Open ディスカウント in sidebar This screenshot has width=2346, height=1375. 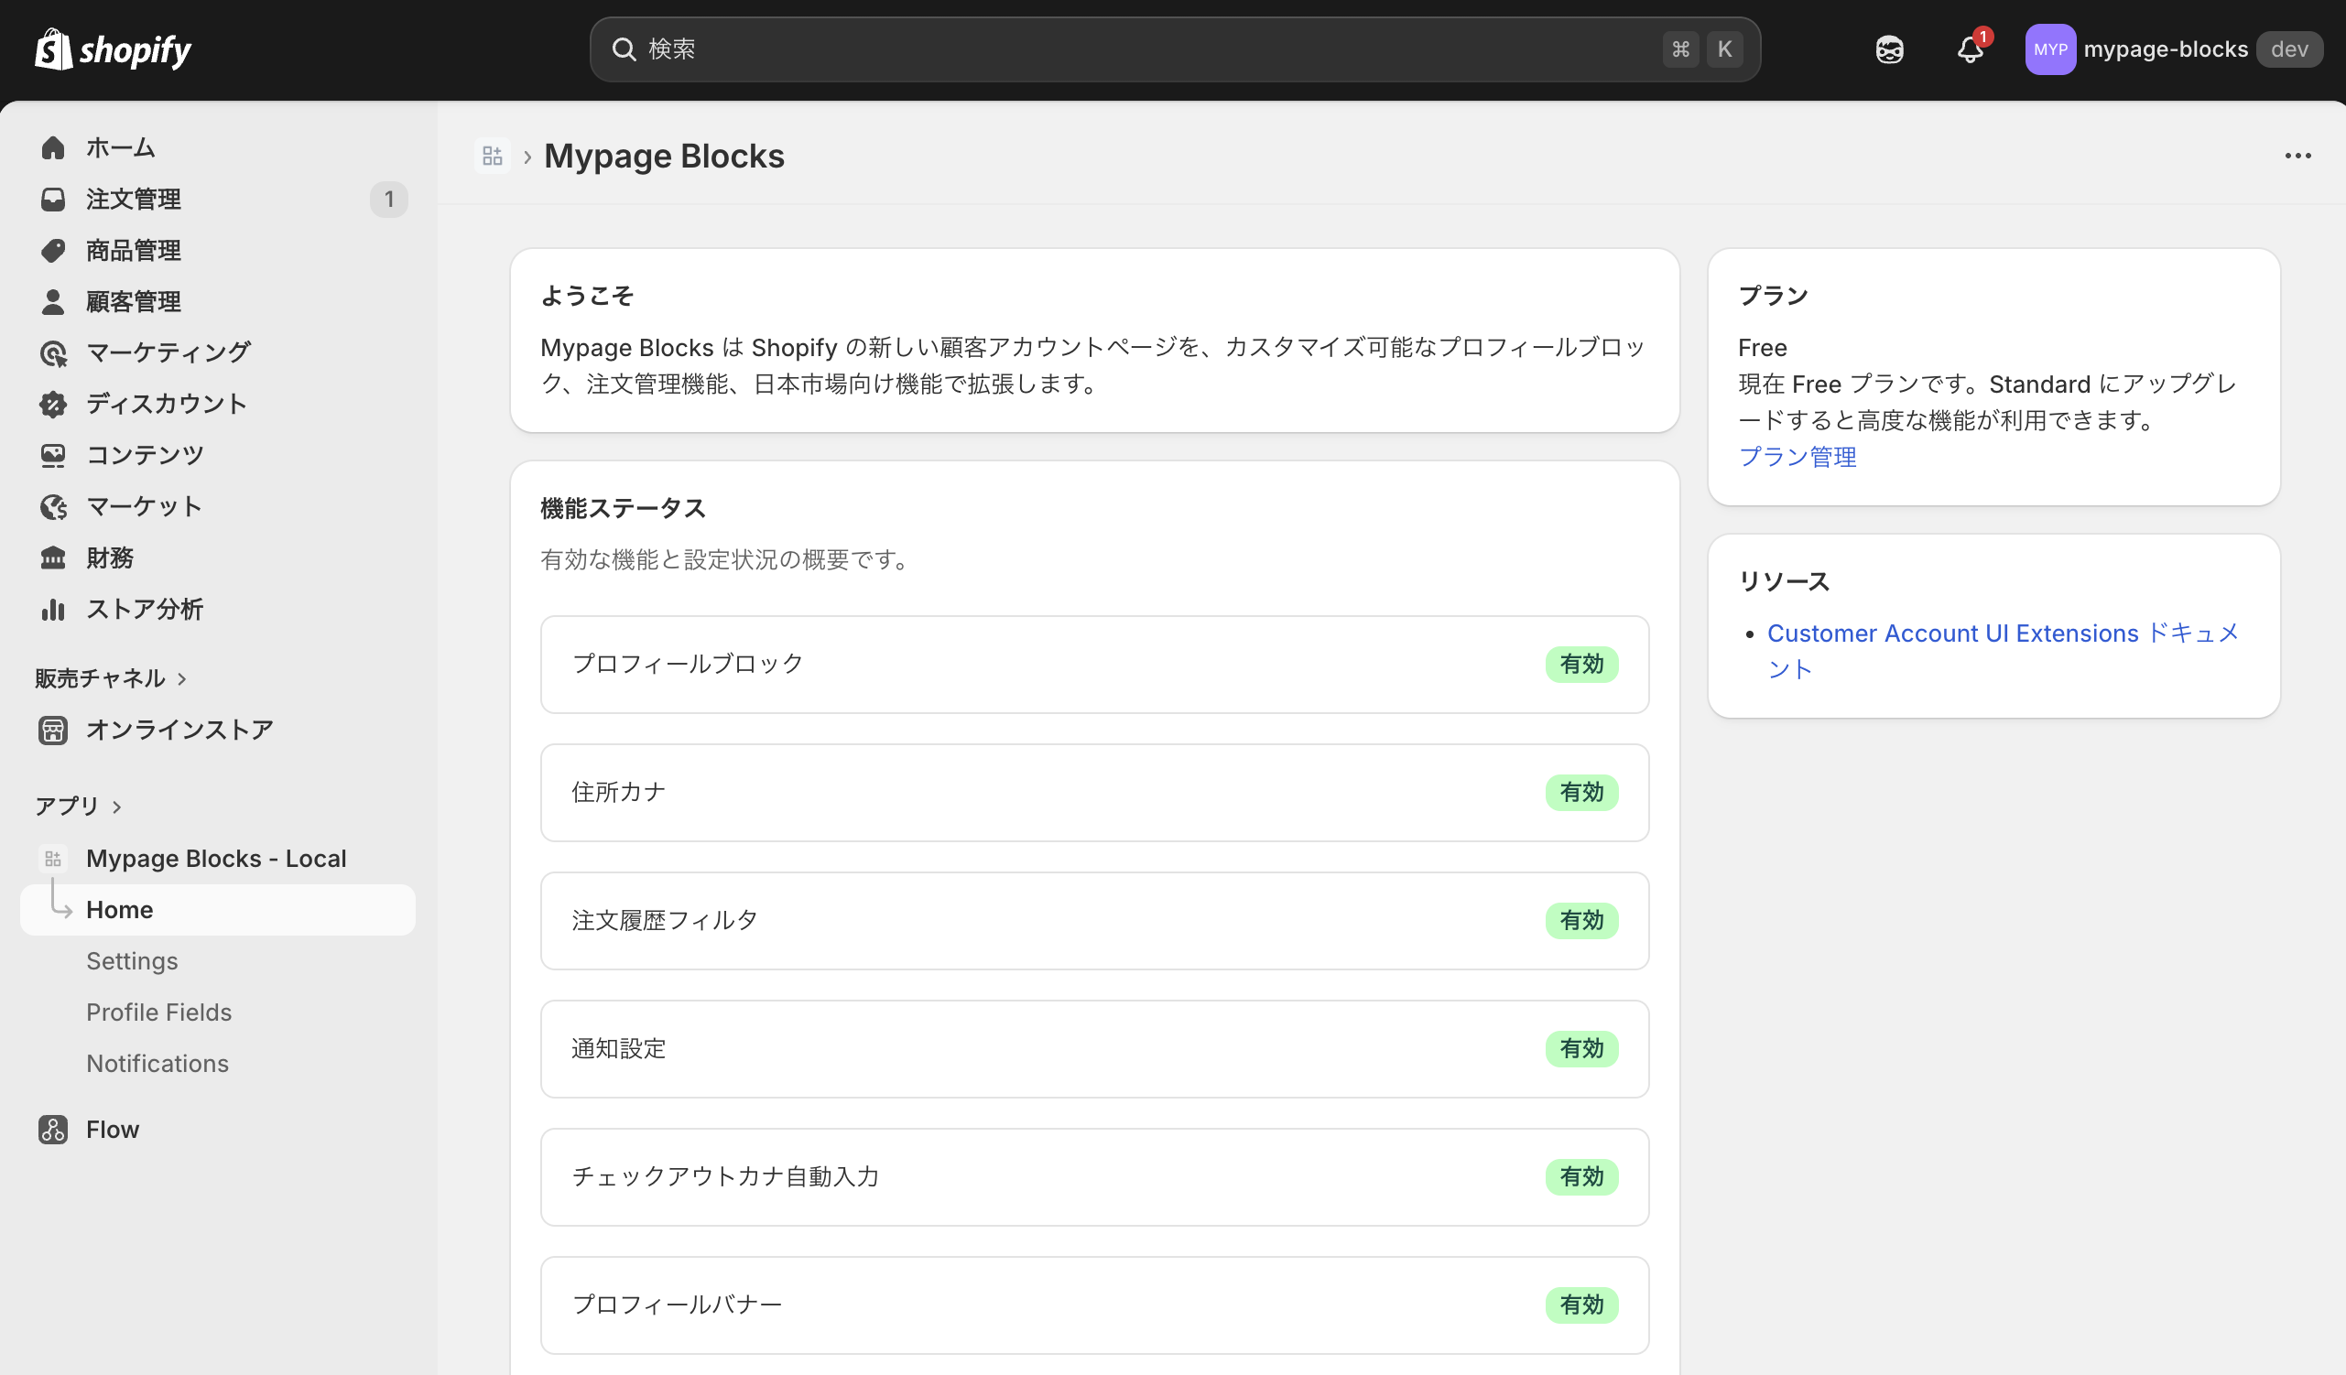coord(168,404)
